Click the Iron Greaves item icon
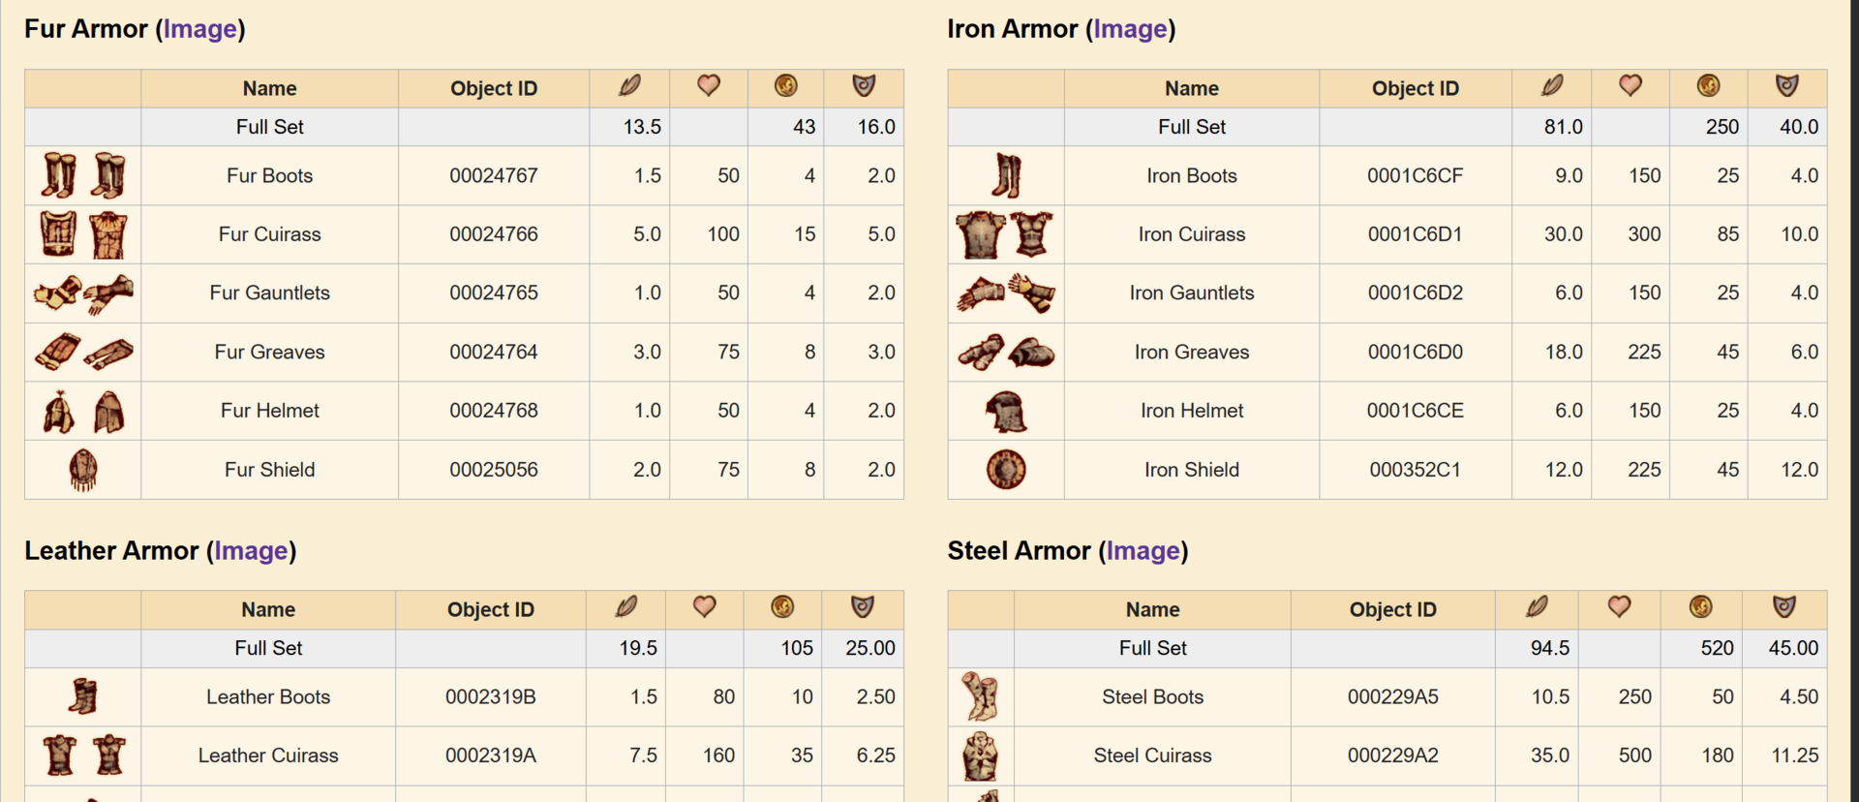The image size is (1859, 802). point(1006,352)
